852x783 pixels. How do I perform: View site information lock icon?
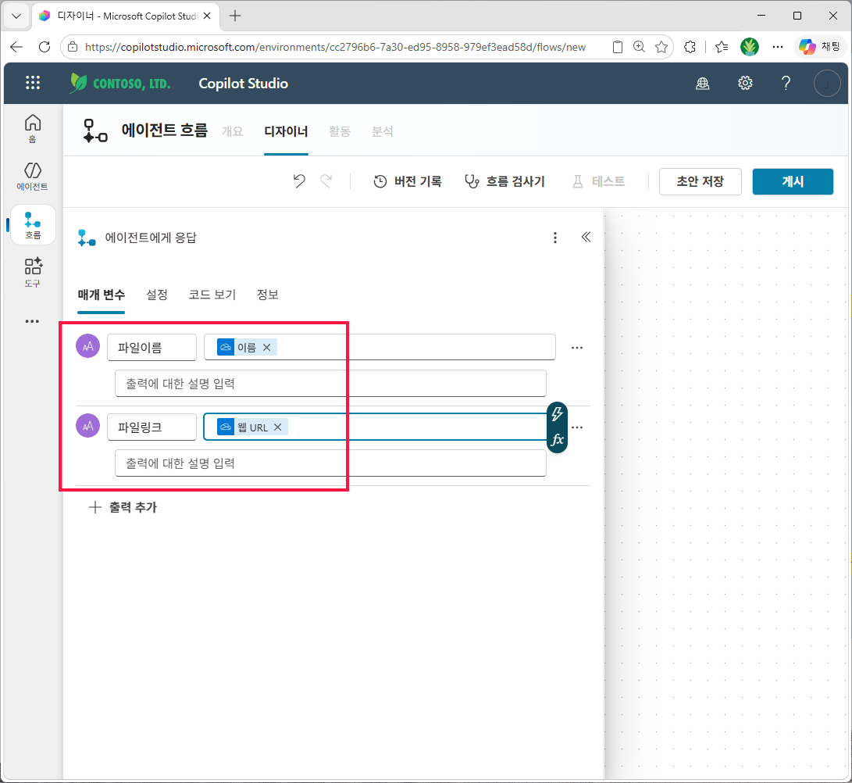pos(73,48)
